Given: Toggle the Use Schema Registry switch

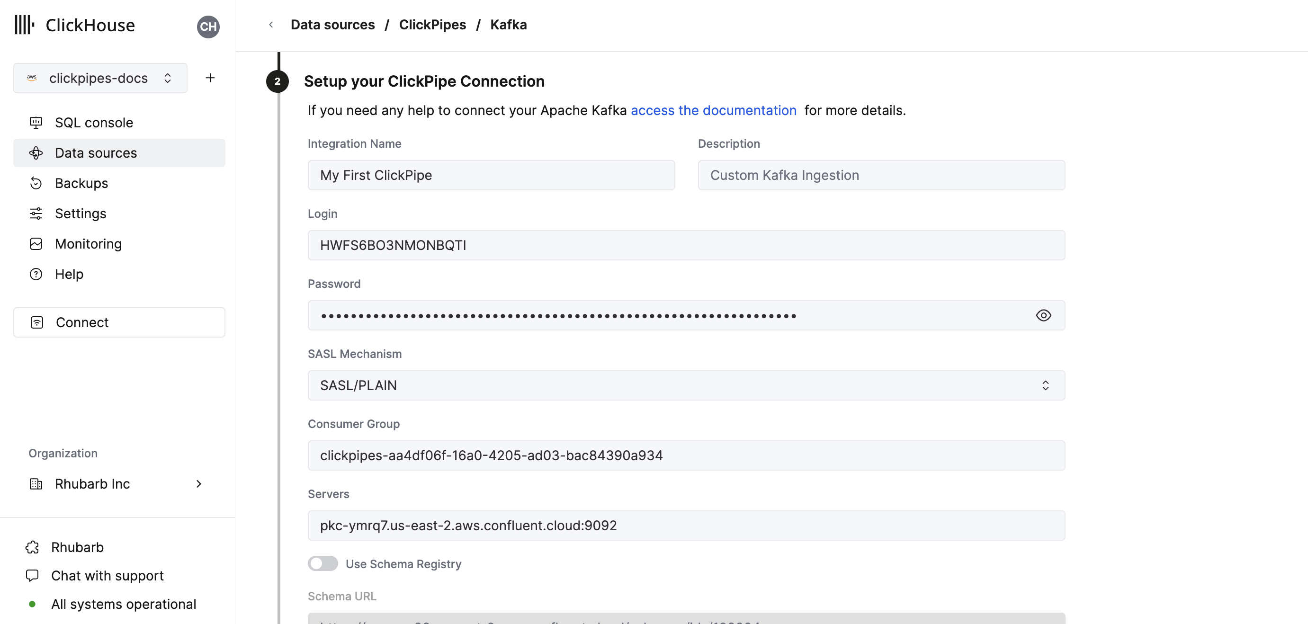Looking at the screenshot, I should 323,564.
